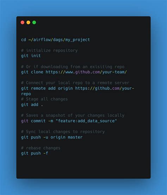Click the 'git remote add origin' command
Image resolution: width=167 pixels, height=195 pixels.
click(x=47, y=88)
